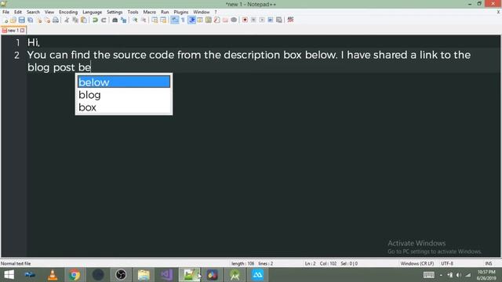Open the Tools menu
Screen dimensions: 502x282
tap(133, 12)
